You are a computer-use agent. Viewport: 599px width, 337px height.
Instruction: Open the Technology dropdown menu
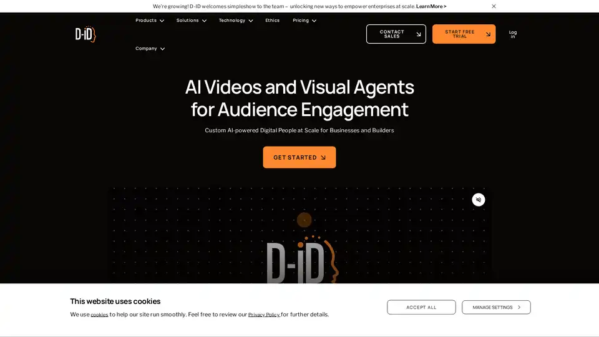click(x=235, y=21)
